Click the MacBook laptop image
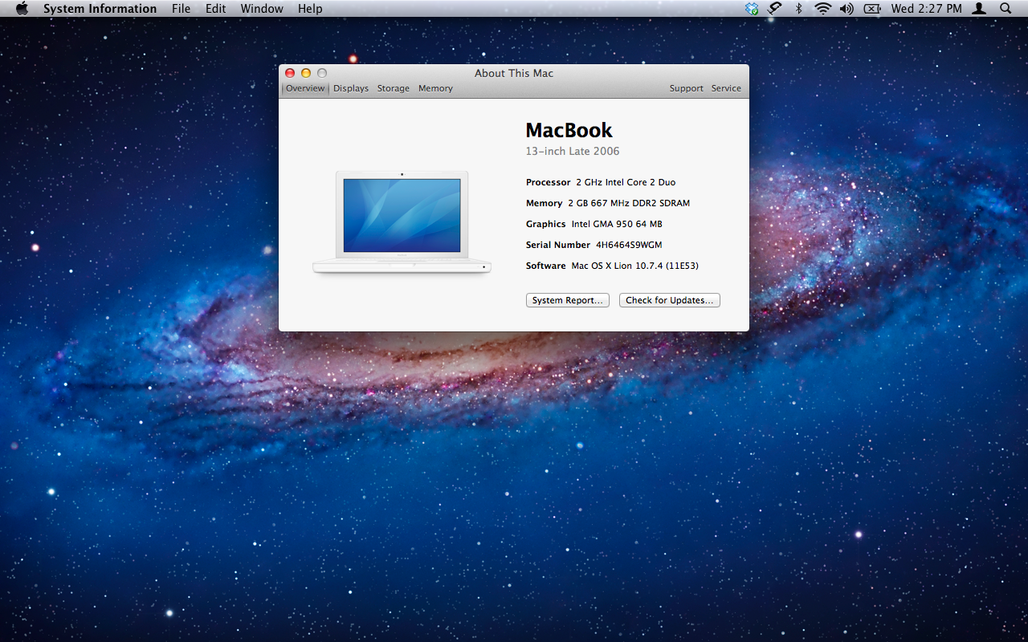1028x642 pixels. click(402, 222)
